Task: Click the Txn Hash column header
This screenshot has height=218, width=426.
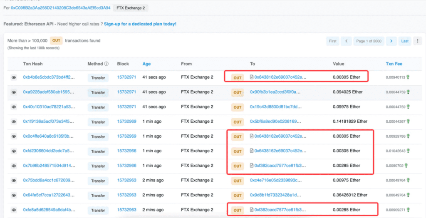Action: point(33,64)
